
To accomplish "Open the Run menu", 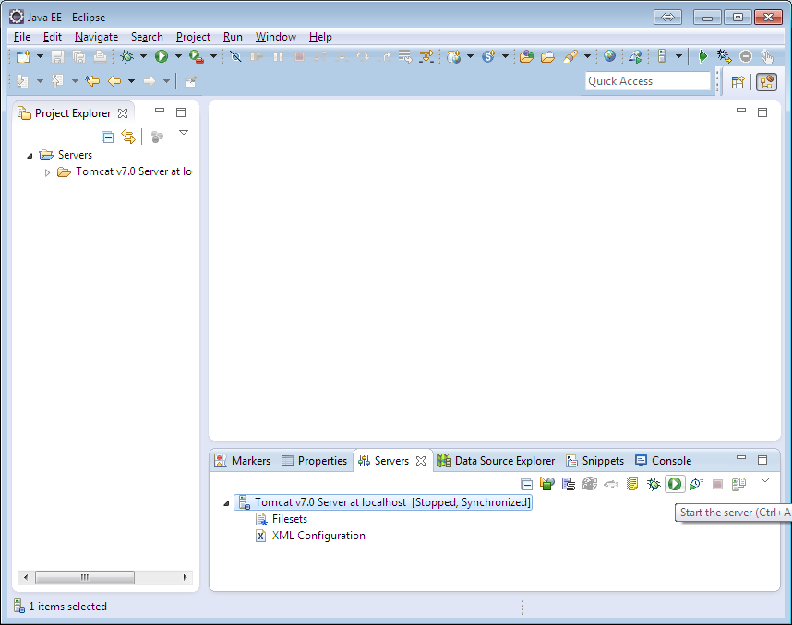I will [x=233, y=37].
